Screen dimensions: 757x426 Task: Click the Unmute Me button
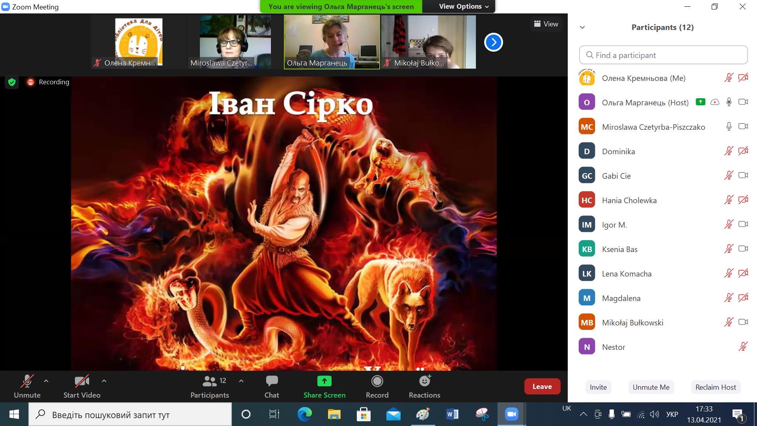651,387
